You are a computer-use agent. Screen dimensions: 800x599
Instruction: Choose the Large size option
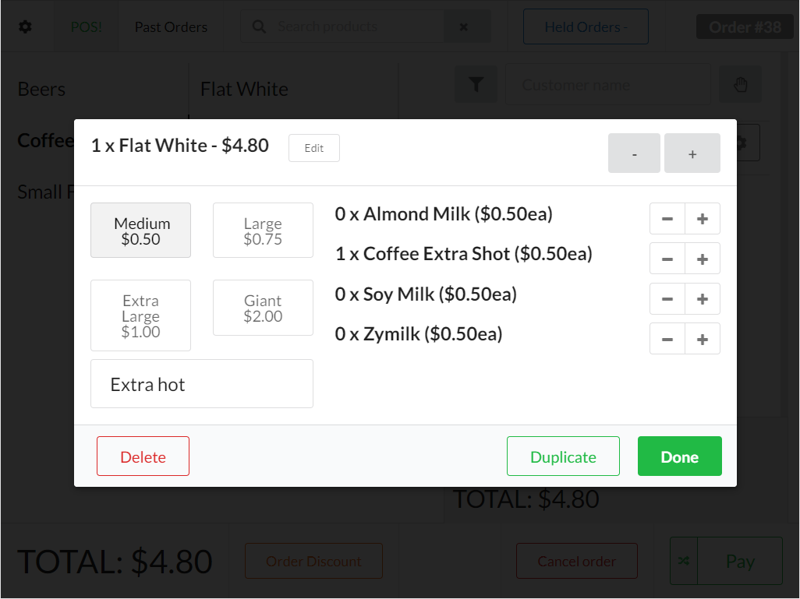(x=263, y=231)
